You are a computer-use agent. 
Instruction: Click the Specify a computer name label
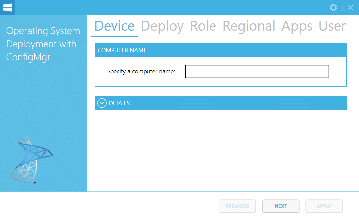[x=141, y=71]
